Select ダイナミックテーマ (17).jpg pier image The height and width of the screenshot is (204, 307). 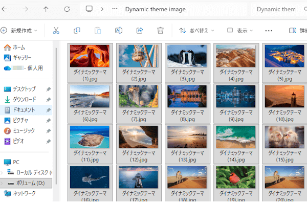[x=139, y=183]
